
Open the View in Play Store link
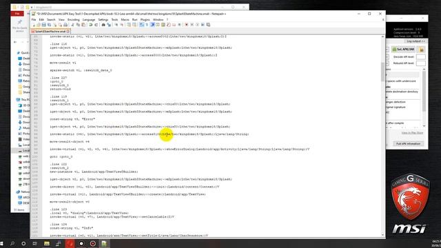click(x=412, y=133)
